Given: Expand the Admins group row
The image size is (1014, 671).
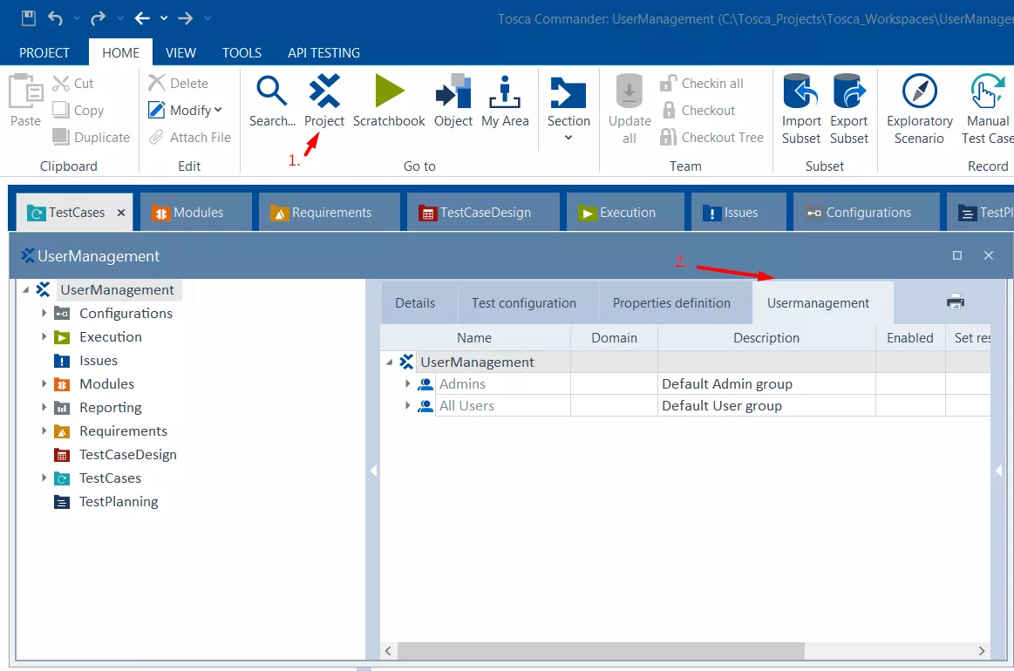Looking at the screenshot, I should (407, 383).
